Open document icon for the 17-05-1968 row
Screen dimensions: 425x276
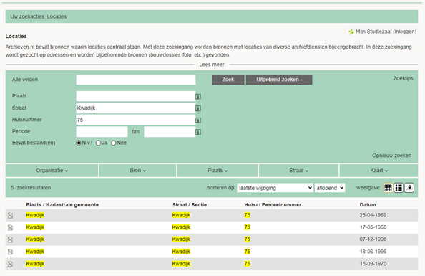tap(10, 227)
